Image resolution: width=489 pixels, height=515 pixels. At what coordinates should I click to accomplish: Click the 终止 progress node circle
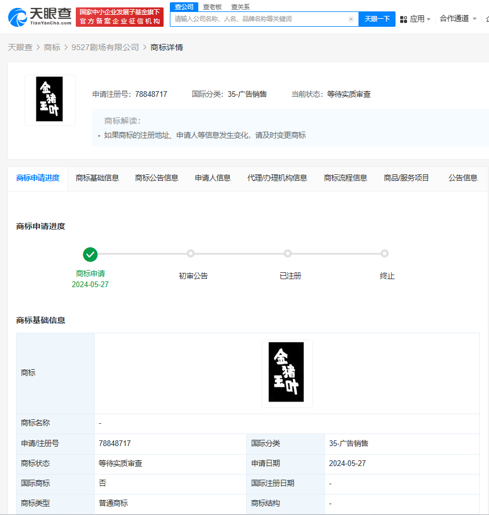coord(385,254)
